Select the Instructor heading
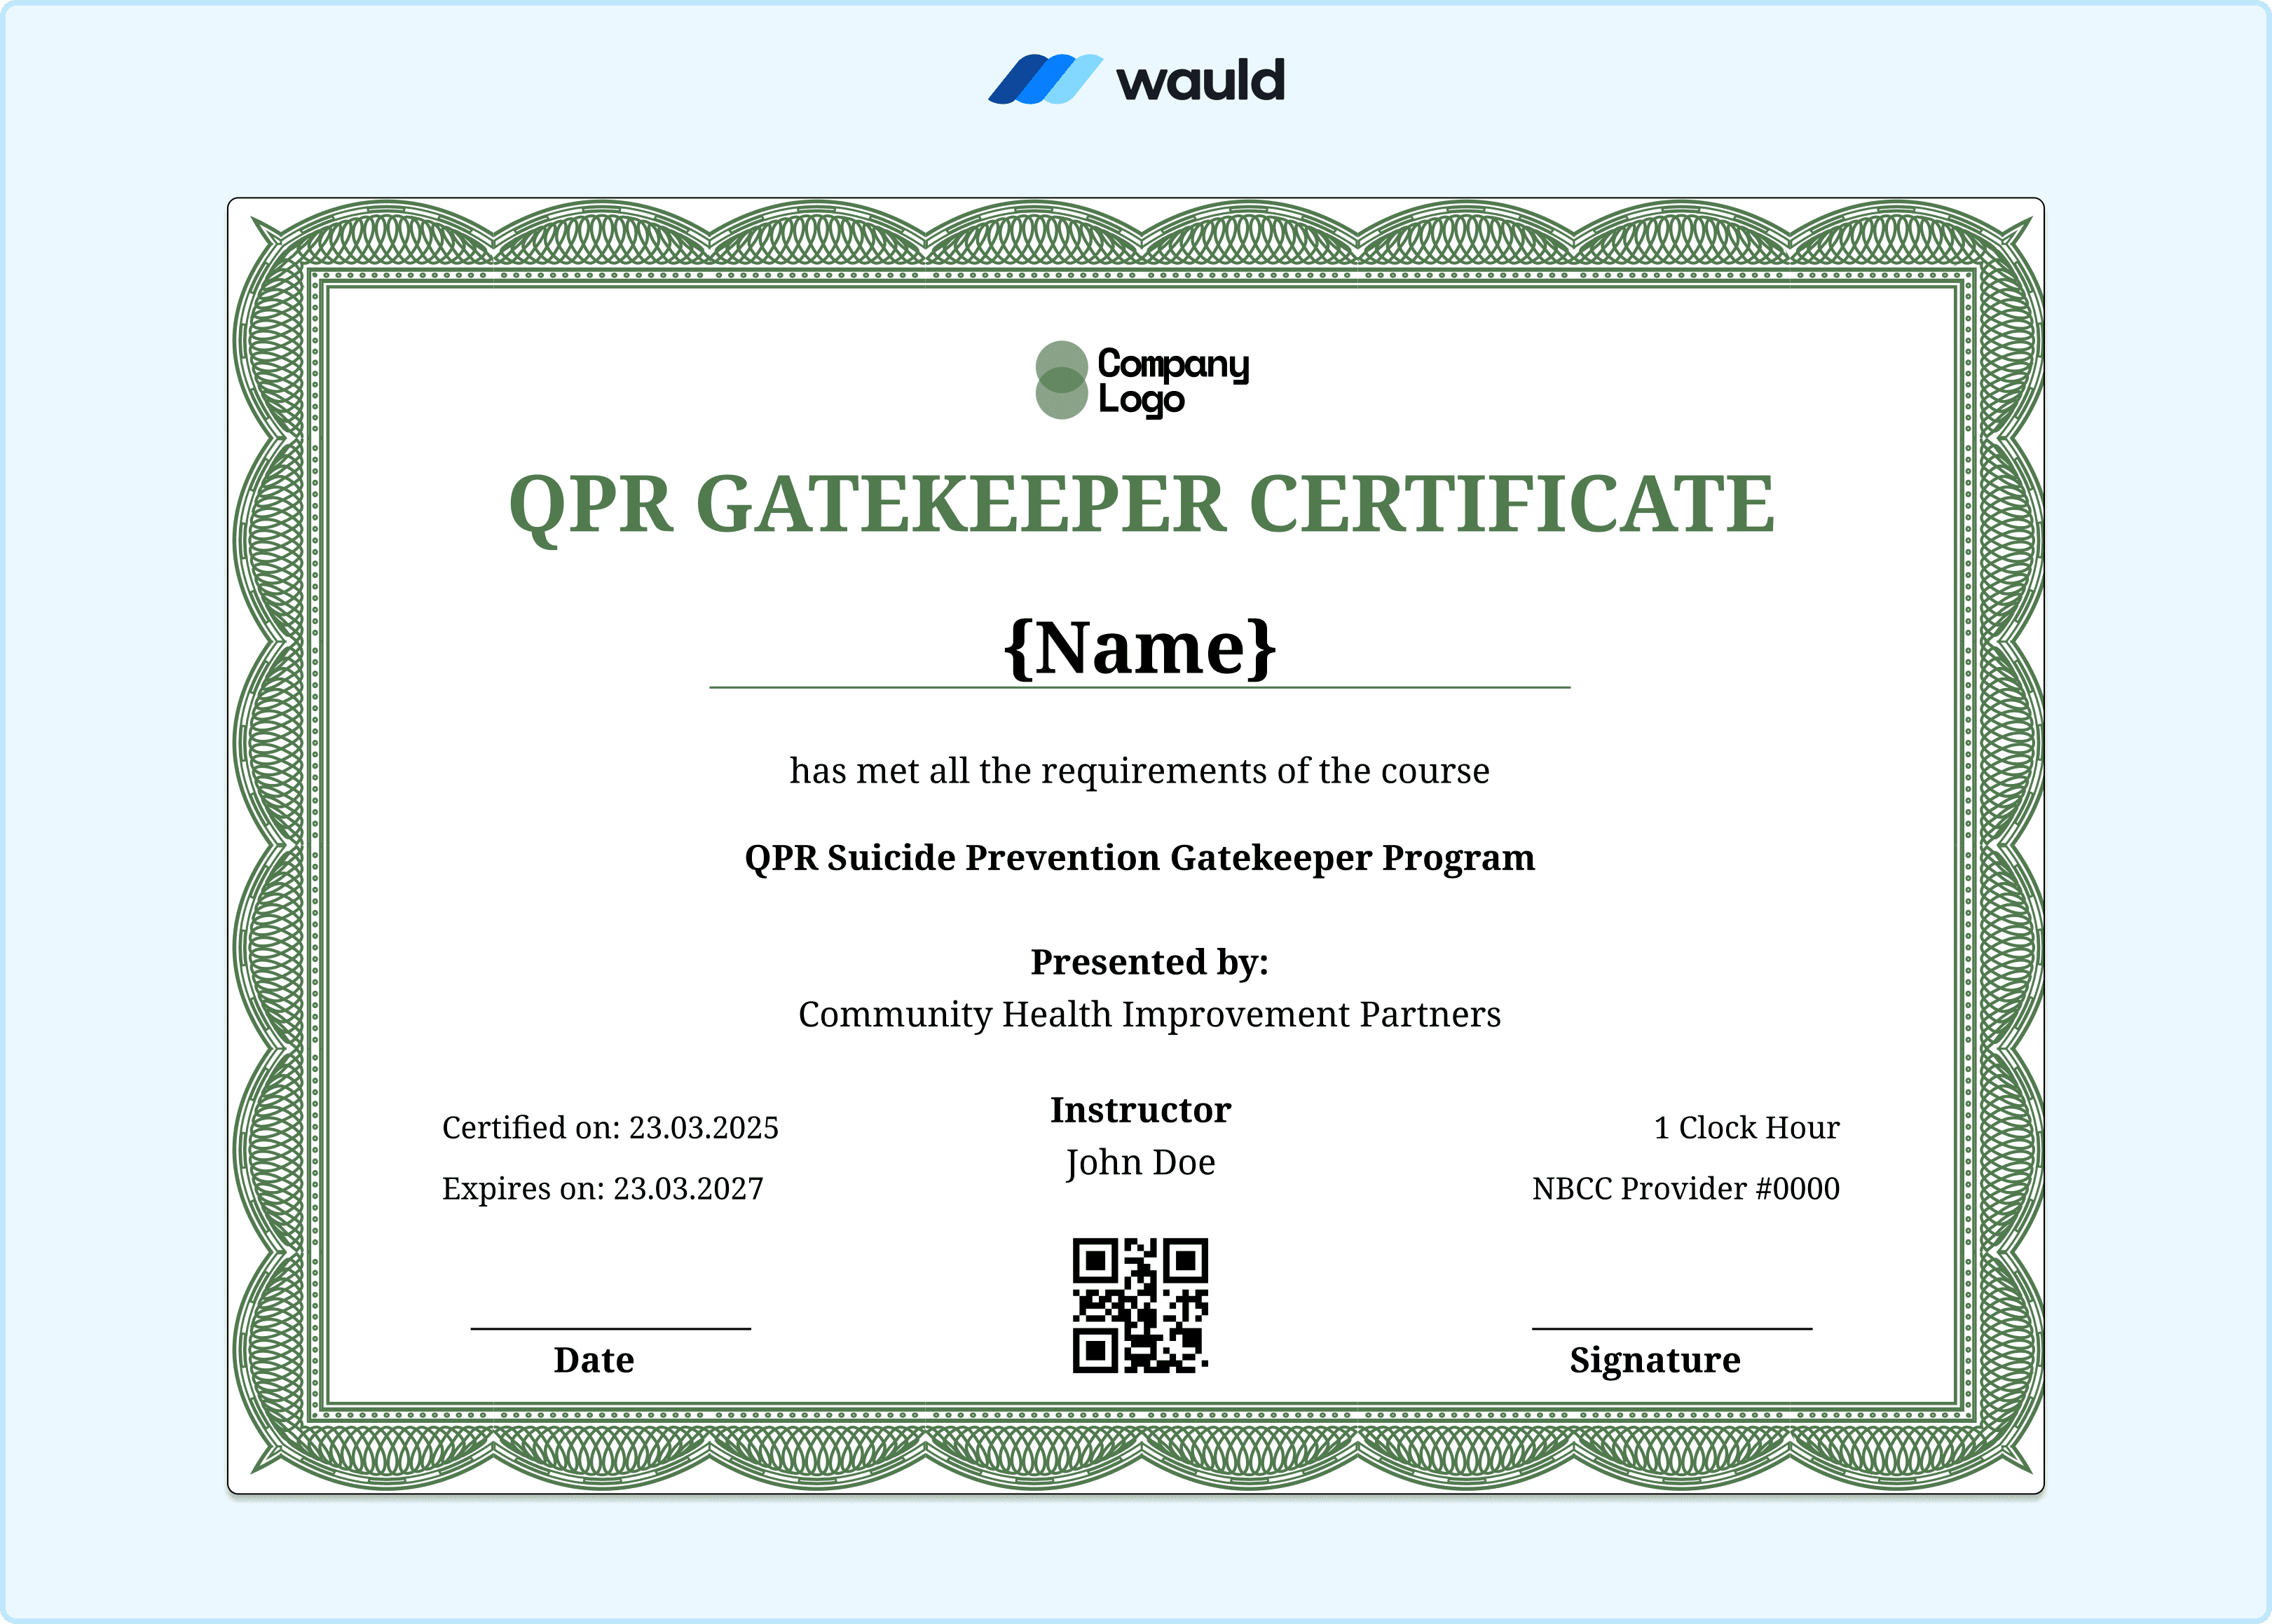Image resolution: width=2272 pixels, height=1624 pixels. (x=1140, y=1110)
